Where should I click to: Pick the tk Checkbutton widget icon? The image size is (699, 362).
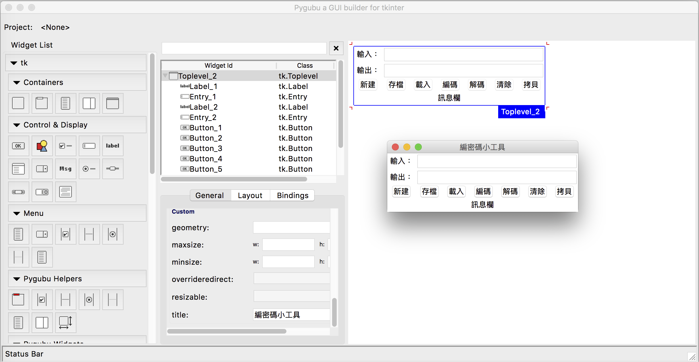66,146
